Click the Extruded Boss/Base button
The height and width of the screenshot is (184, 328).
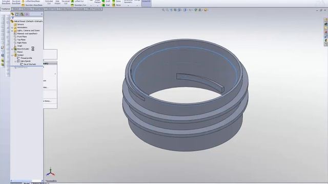pos(6,2)
